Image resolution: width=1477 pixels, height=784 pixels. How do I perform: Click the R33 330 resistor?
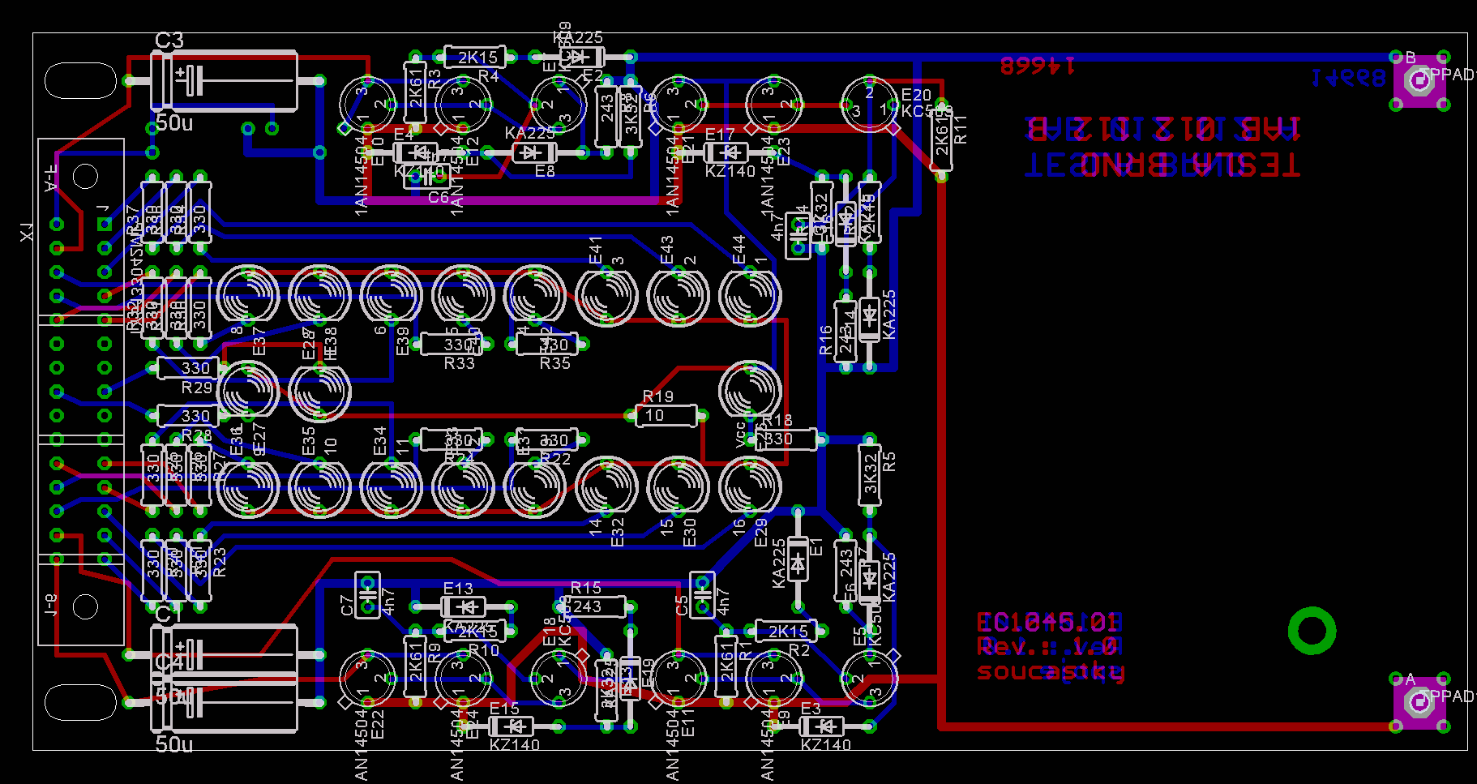coord(452,345)
